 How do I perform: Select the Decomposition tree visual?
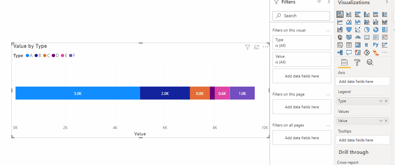(340, 53)
